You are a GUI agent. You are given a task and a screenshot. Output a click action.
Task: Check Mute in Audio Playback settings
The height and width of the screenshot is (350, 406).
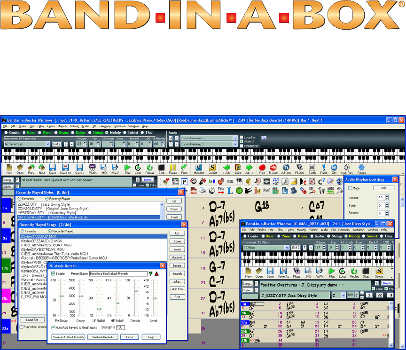(351, 188)
